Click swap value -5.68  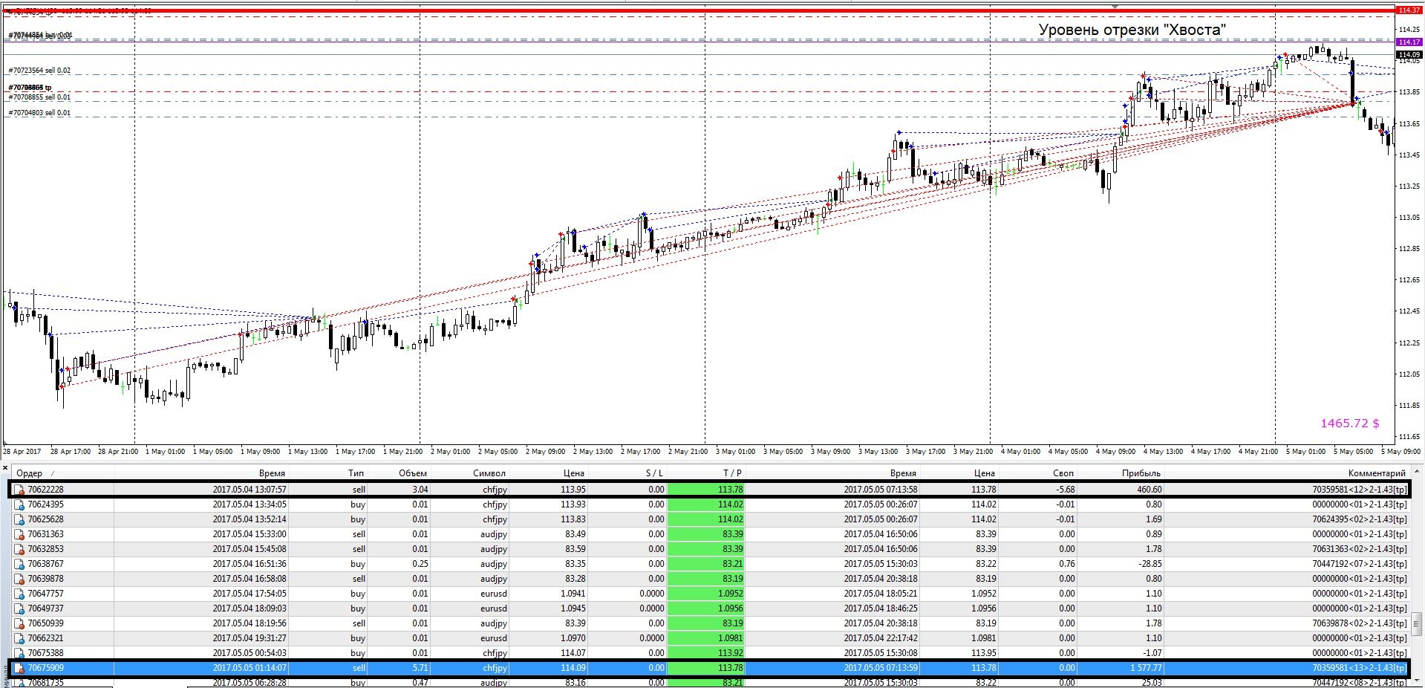(1065, 490)
